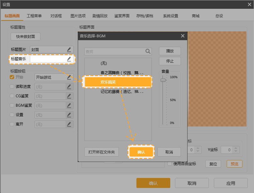The image size is (254, 193).
Task: Click pencil icon in the BGM鉴赏 row
Action: (x=69, y=106)
